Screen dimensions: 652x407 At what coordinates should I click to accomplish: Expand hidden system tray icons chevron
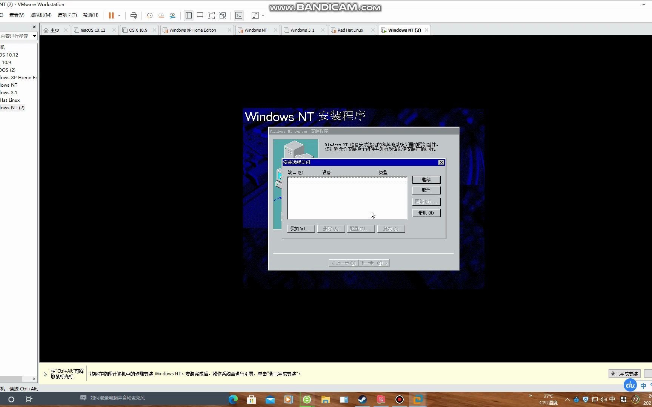[567, 399]
